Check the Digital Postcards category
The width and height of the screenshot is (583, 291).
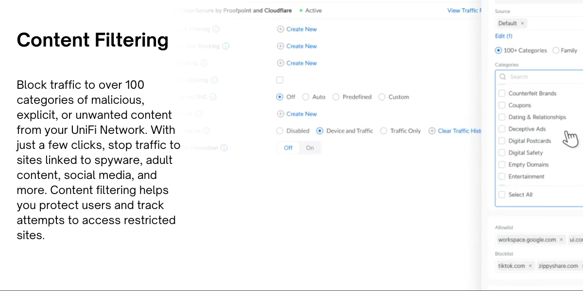coord(502,141)
